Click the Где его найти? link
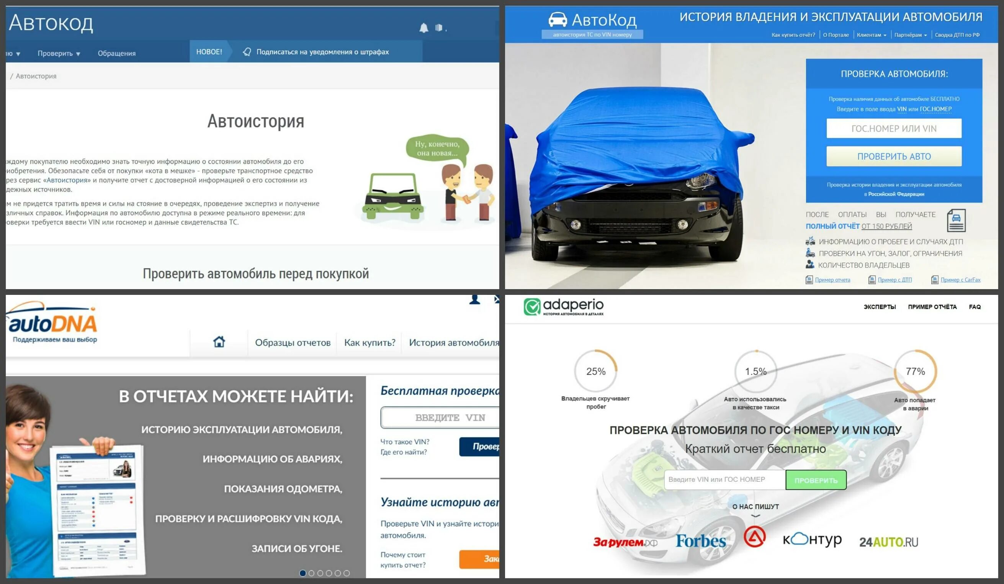The image size is (1004, 584). (404, 452)
